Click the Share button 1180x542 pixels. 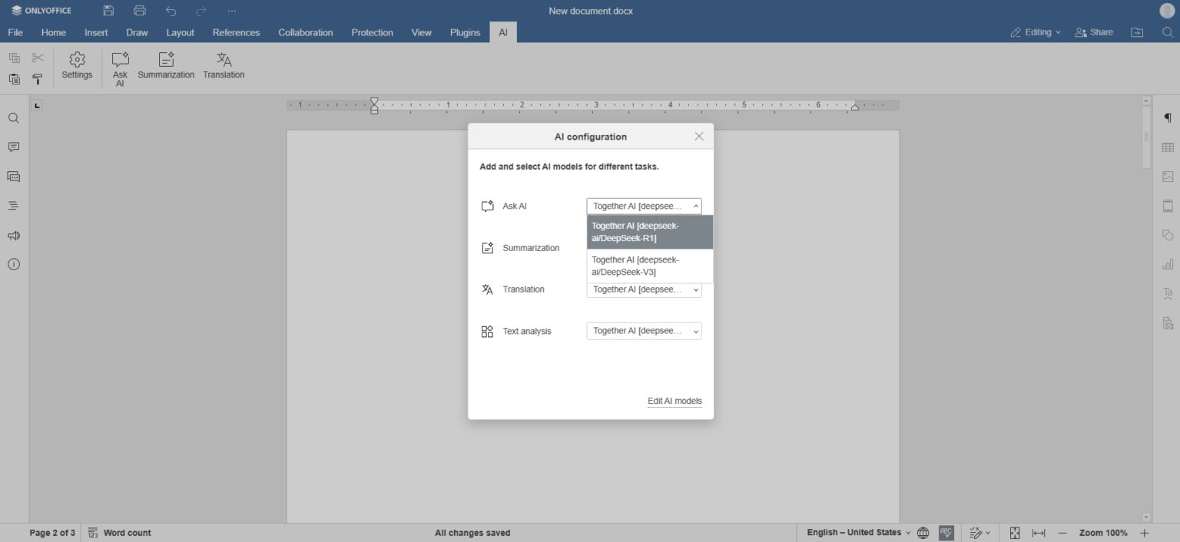coord(1094,32)
